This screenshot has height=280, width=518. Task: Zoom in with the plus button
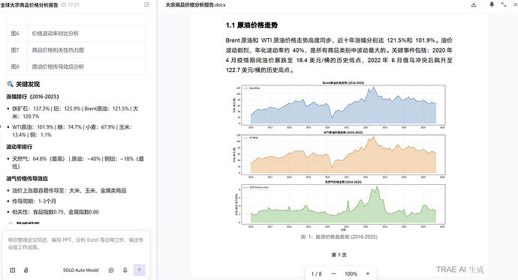click(x=368, y=274)
